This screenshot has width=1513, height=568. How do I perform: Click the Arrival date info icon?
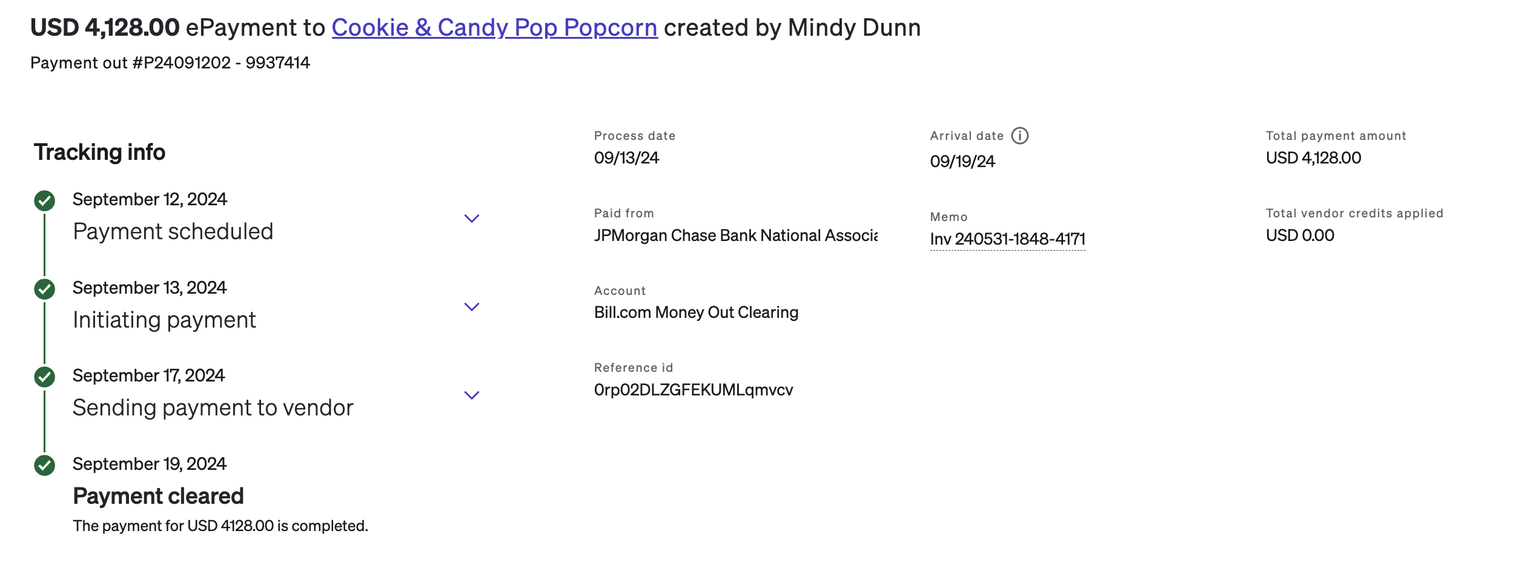(x=1020, y=136)
